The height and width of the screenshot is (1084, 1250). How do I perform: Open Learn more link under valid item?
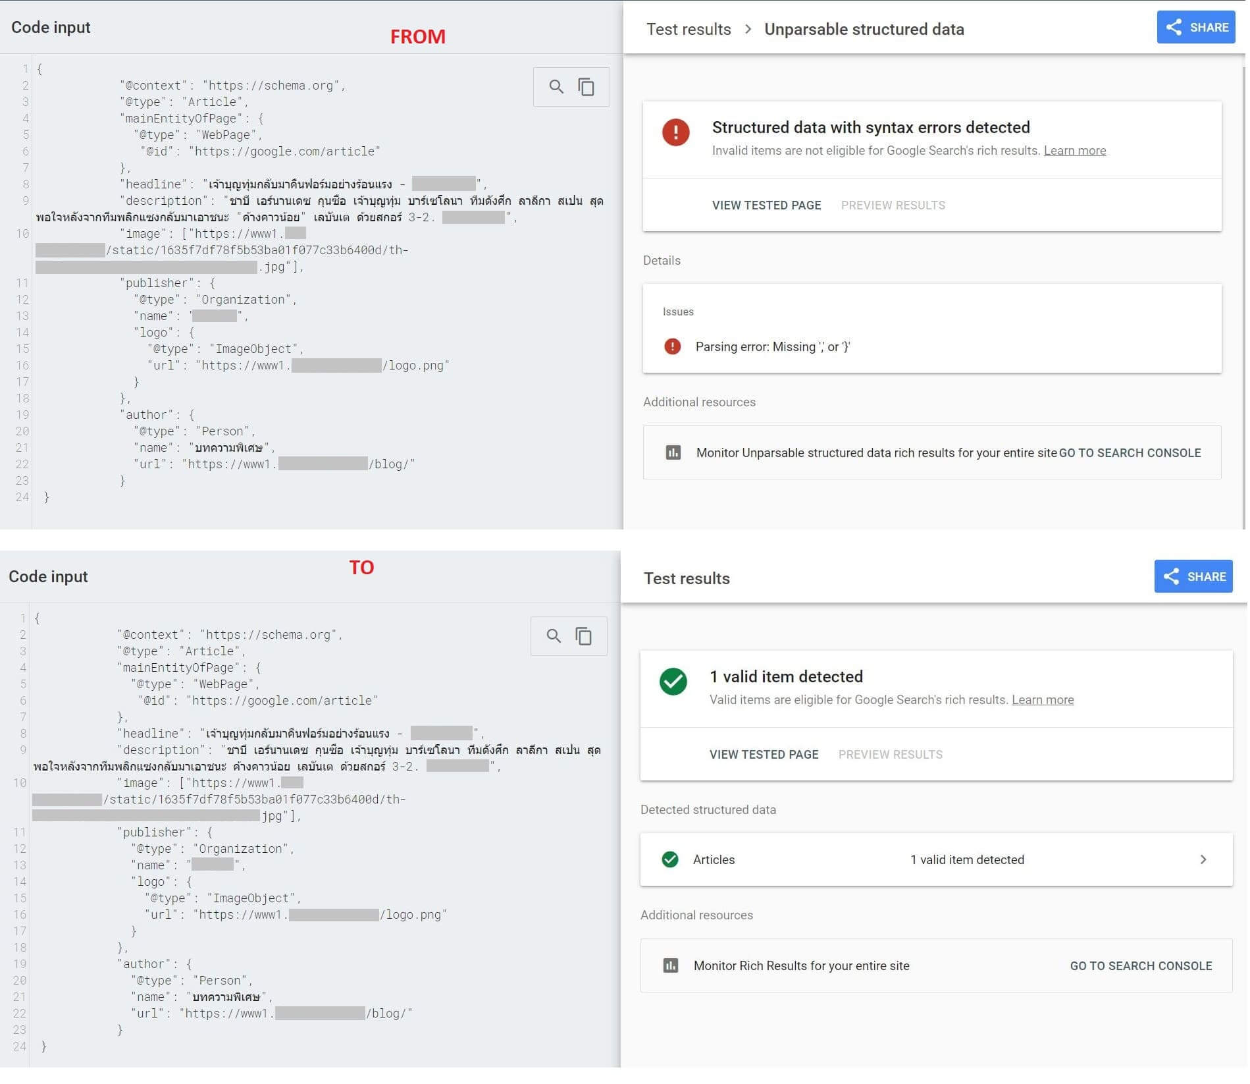pos(1042,700)
